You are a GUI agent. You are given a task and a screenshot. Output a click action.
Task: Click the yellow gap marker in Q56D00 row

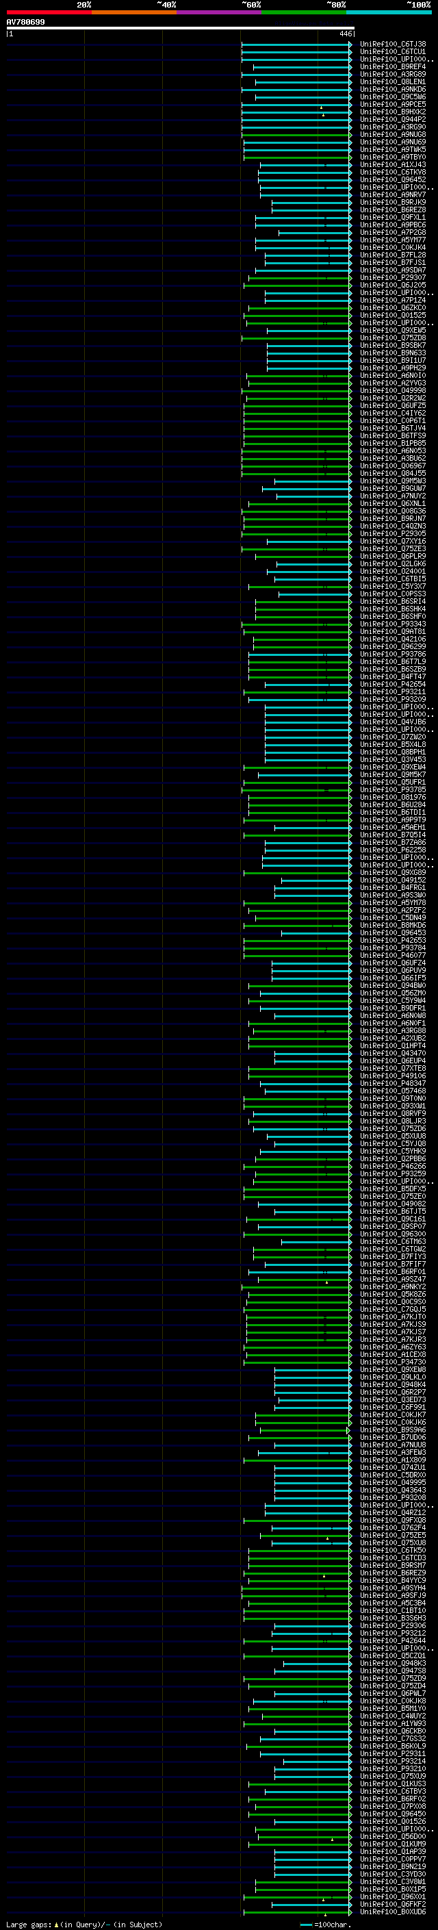pyautogui.click(x=333, y=1840)
